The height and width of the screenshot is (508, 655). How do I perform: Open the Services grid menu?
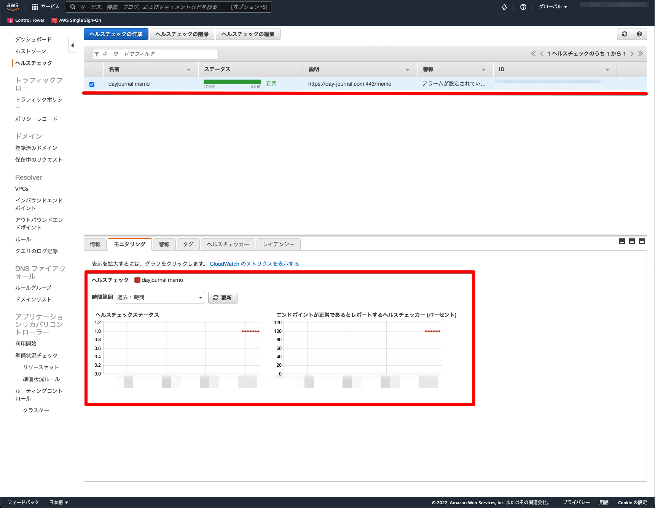pos(45,7)
